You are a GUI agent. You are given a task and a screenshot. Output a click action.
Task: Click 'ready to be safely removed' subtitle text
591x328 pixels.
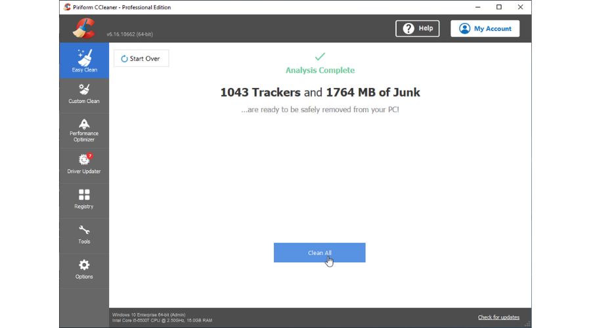tap(320, 110)
